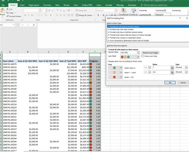Click Reverse Icon Order button

coord(150,53)
